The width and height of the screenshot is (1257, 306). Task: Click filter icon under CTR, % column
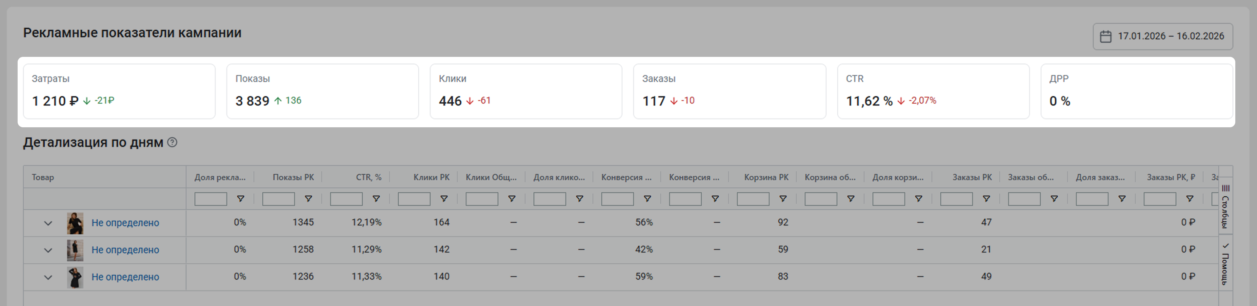point(376,199)
